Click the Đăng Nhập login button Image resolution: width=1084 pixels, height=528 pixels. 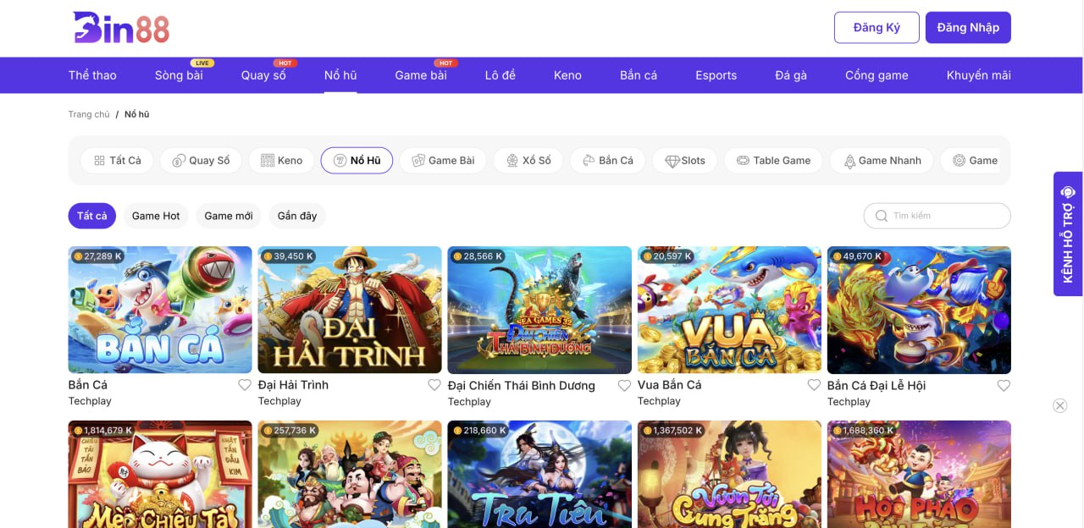tap(968, 27)
